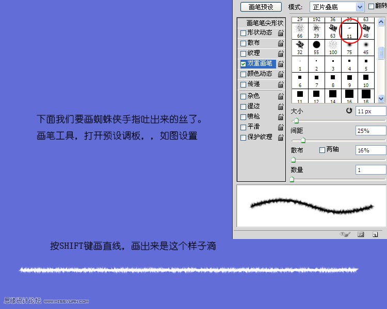This screenshot has height=309, width=387.
Task: Click the brush list scroll-up arrow
Action: 381,22
